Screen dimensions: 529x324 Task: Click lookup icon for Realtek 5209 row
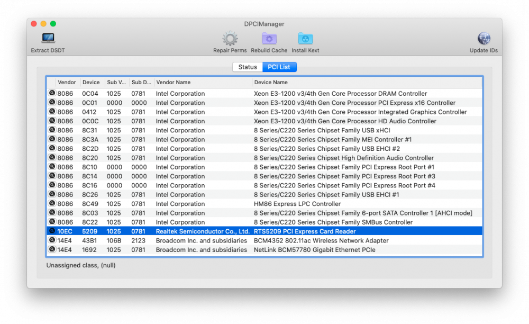click(52, 231)
